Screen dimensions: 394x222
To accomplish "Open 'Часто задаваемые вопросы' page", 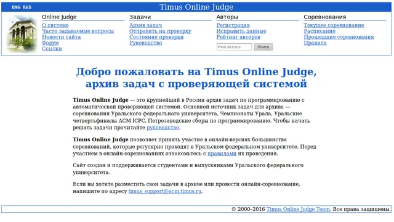I will pos(78,31).
